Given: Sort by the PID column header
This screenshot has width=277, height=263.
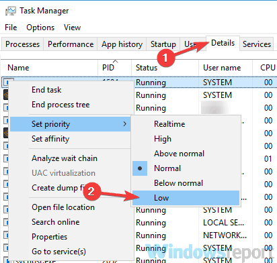Looking at the screenshot, I should point(115,68).
